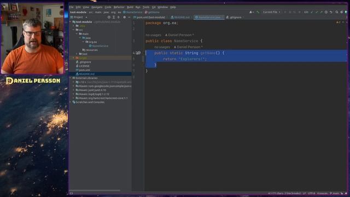
Task: Open the Edit menu
Action: [x=78, y=7]
